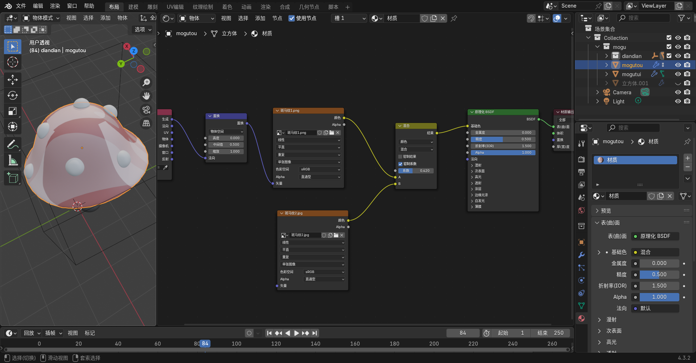Select the Rotate tool in viewport toolbar
This screenshot has width=696, height=363.
[13, 95]
